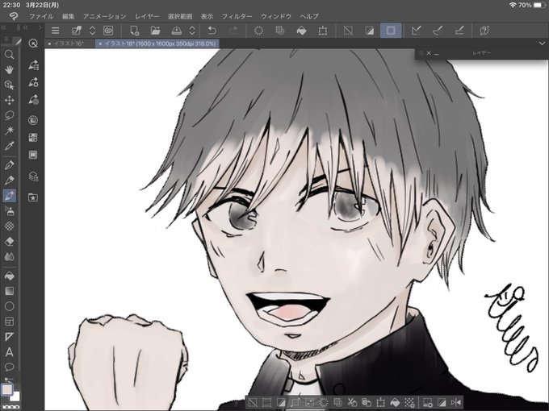Image resolution: width=549 pixels, height=411 pixels.
Task: Click Deselect in selection launcher
Action: 252,403
